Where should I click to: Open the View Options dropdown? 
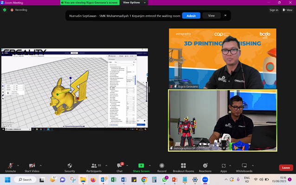pyautogui.click(x=134, y=2)
